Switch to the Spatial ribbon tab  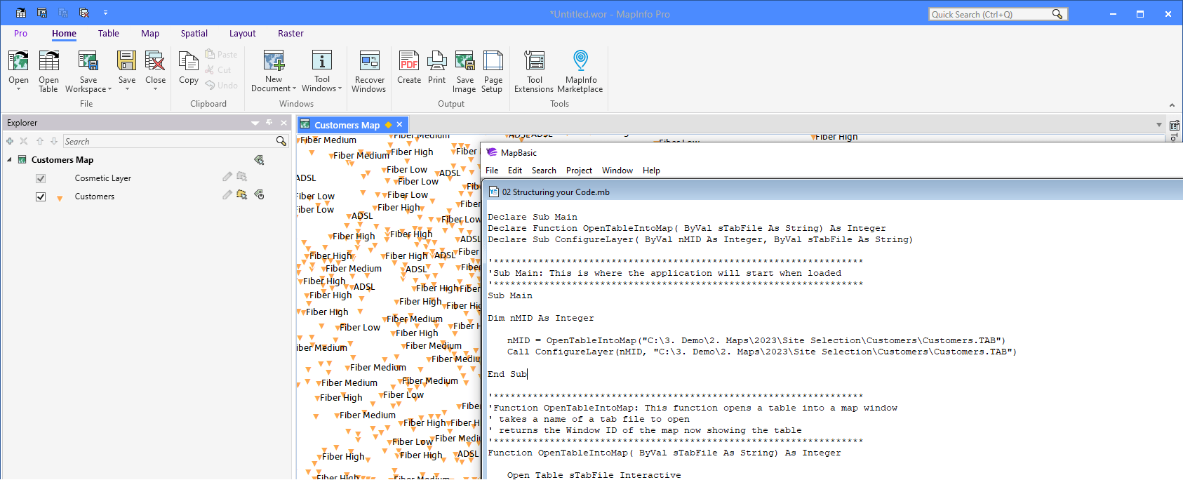(194, 33)
